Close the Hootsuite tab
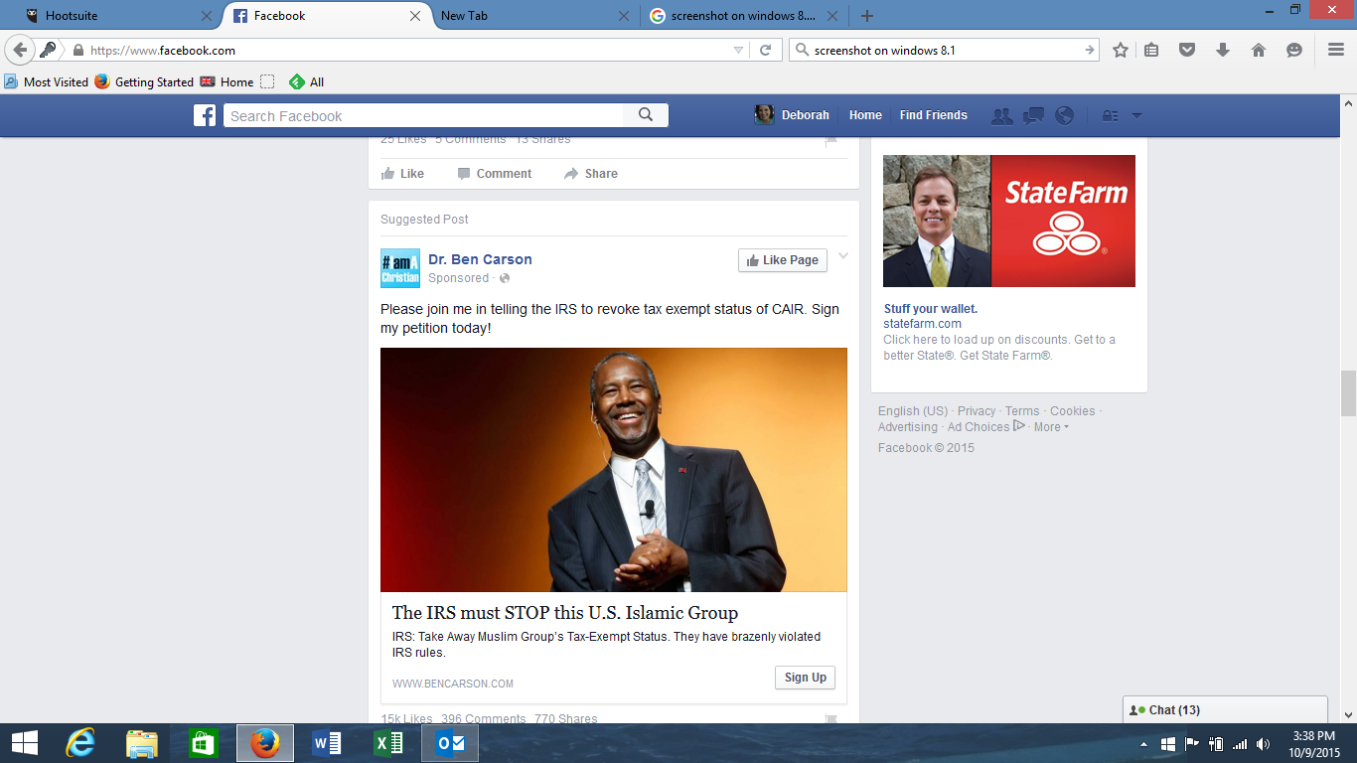1357x763 pixels. (207, 16)
